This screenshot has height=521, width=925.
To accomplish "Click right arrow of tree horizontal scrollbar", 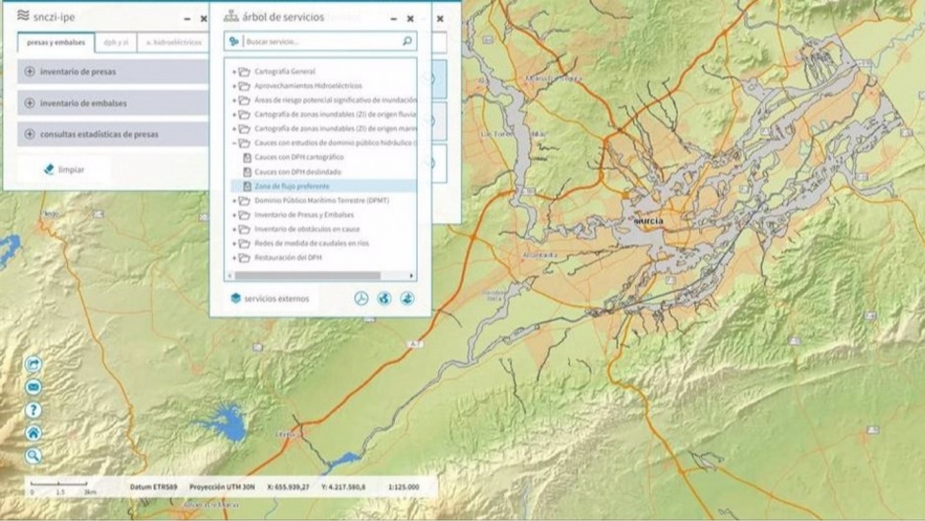I will point(412,276).
